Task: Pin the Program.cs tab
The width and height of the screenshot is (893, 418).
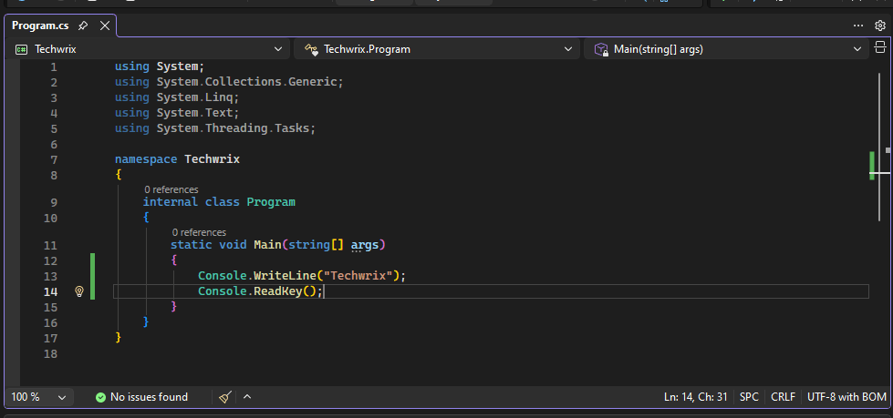Action: [83, 25]
